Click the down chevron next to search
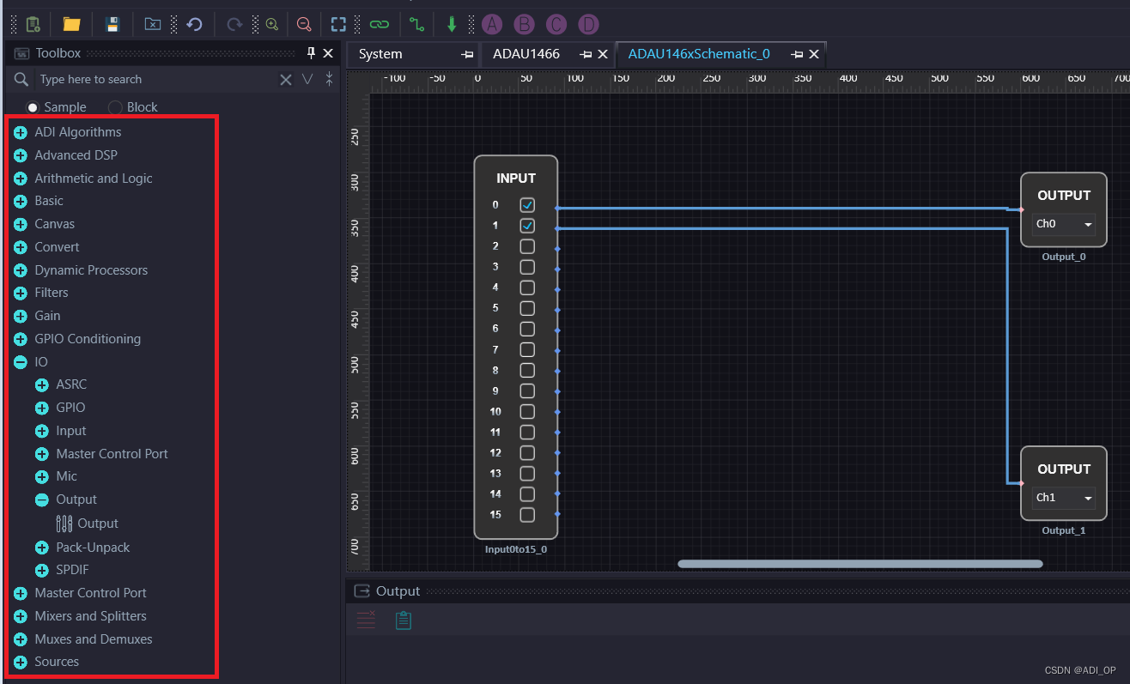The image size is (1130, 684). click(x=307, y=79)
